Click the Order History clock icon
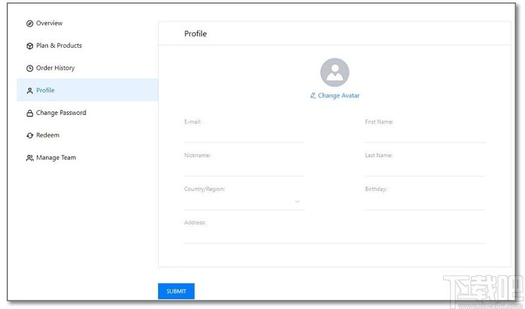 (30, 68)
